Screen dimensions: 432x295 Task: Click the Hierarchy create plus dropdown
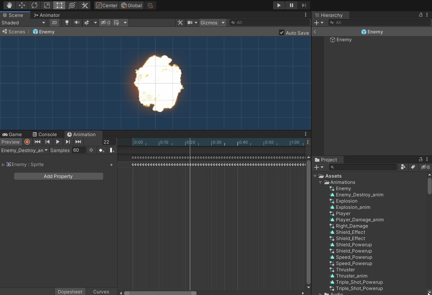(318, 22)
